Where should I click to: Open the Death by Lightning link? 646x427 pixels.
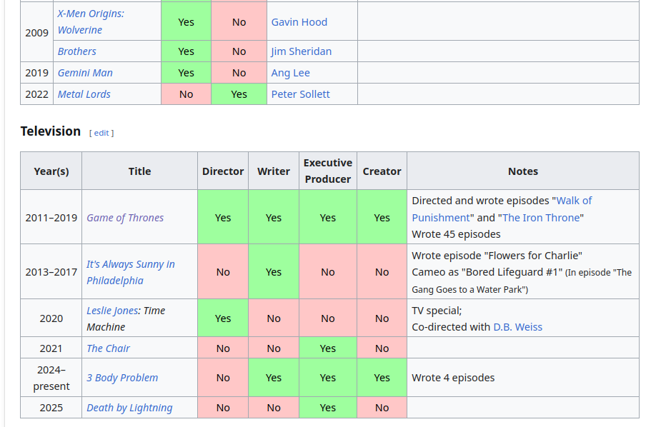tap(129, 408)
